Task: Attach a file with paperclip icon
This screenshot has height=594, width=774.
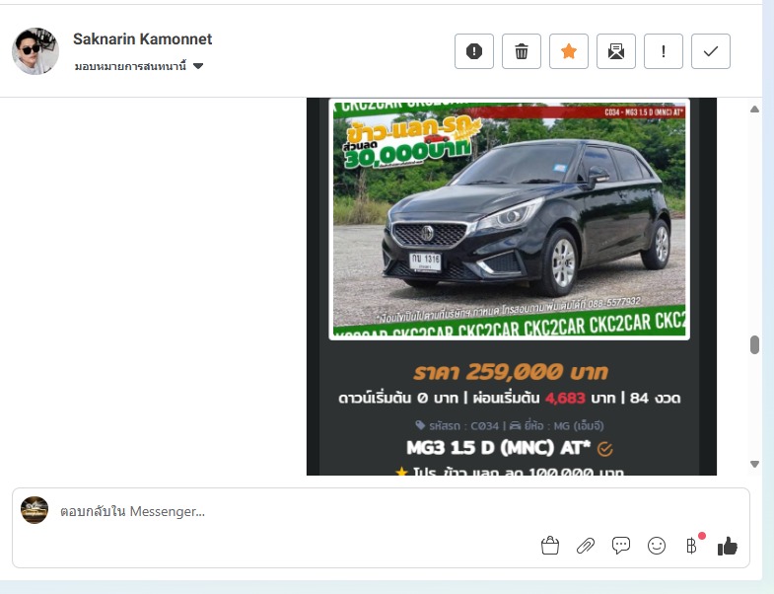Action: [x=586, y=546]
